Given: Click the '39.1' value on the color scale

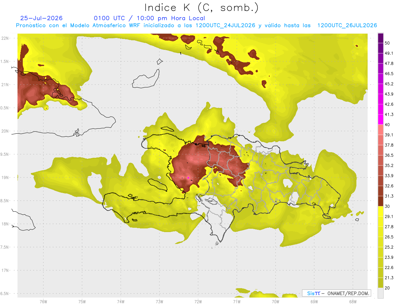Looking at the screenshot, I should pyautogui.click(x=389, y=135).
